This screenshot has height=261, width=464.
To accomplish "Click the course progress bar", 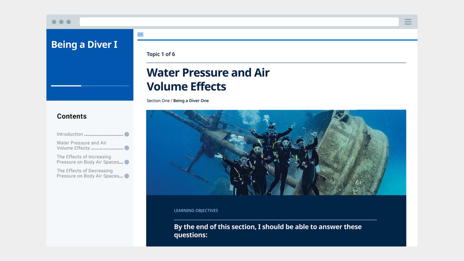I will pos(90,86).
